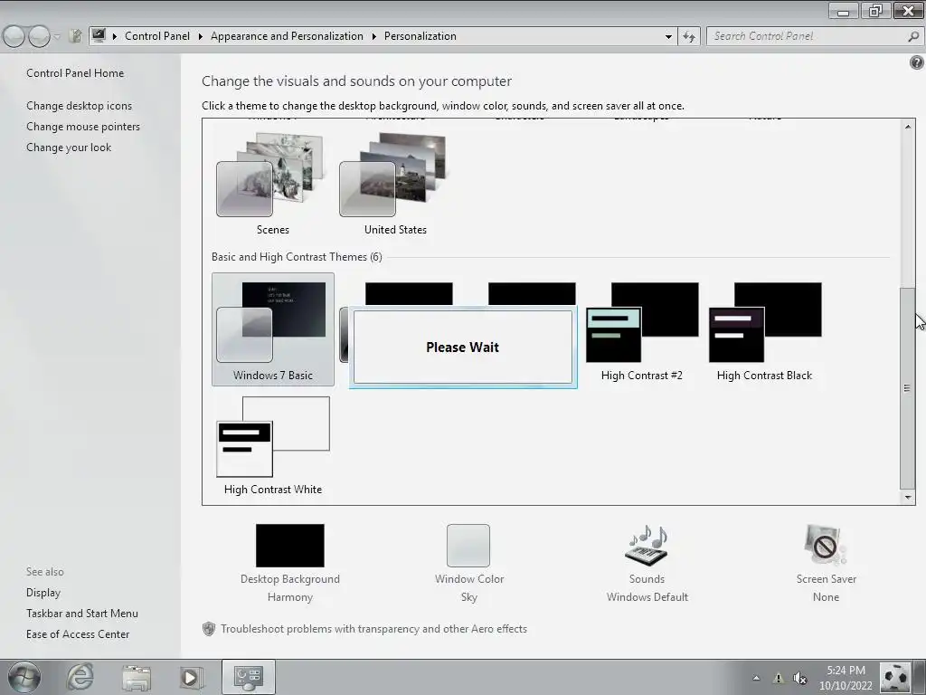The image size is (926, 695).
Task: Open the Desktop Background Harmony thumbnail
Action: click(290, 546)
